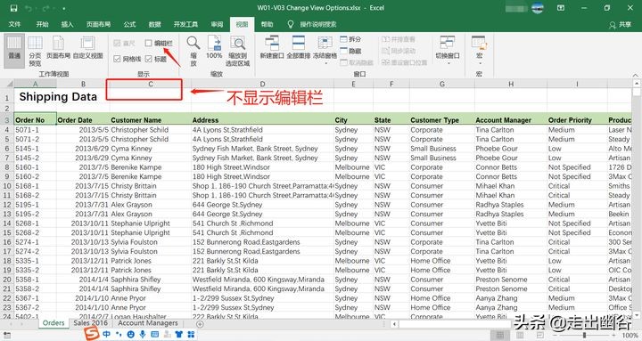Open the 缩放 zoom magnifier dialog
The image size is (642, 341).
[x=193, y=51]
